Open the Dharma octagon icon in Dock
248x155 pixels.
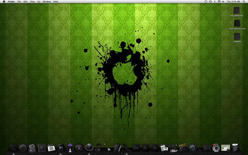216,148
